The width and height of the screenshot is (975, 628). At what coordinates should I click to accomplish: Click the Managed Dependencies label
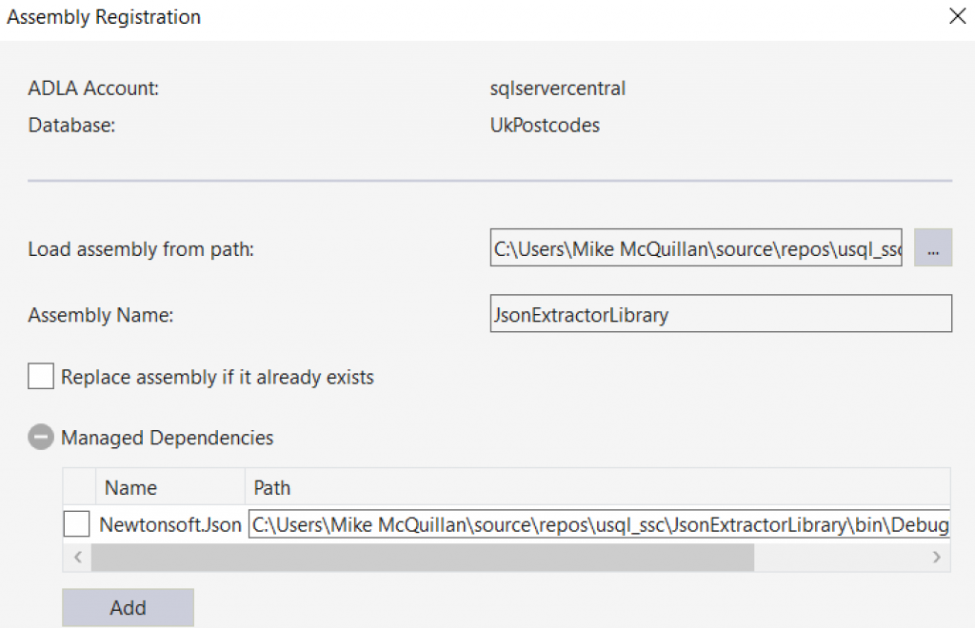[x=168, y=438]
